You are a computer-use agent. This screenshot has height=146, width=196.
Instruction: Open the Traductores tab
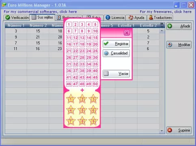[x=160, y=17]
